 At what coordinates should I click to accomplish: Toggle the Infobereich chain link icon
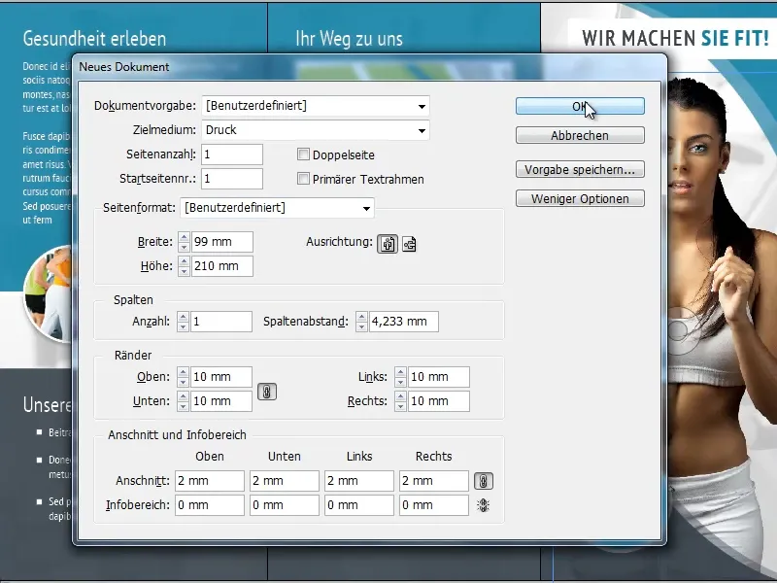pyautogui.click(x=483, y=505)
